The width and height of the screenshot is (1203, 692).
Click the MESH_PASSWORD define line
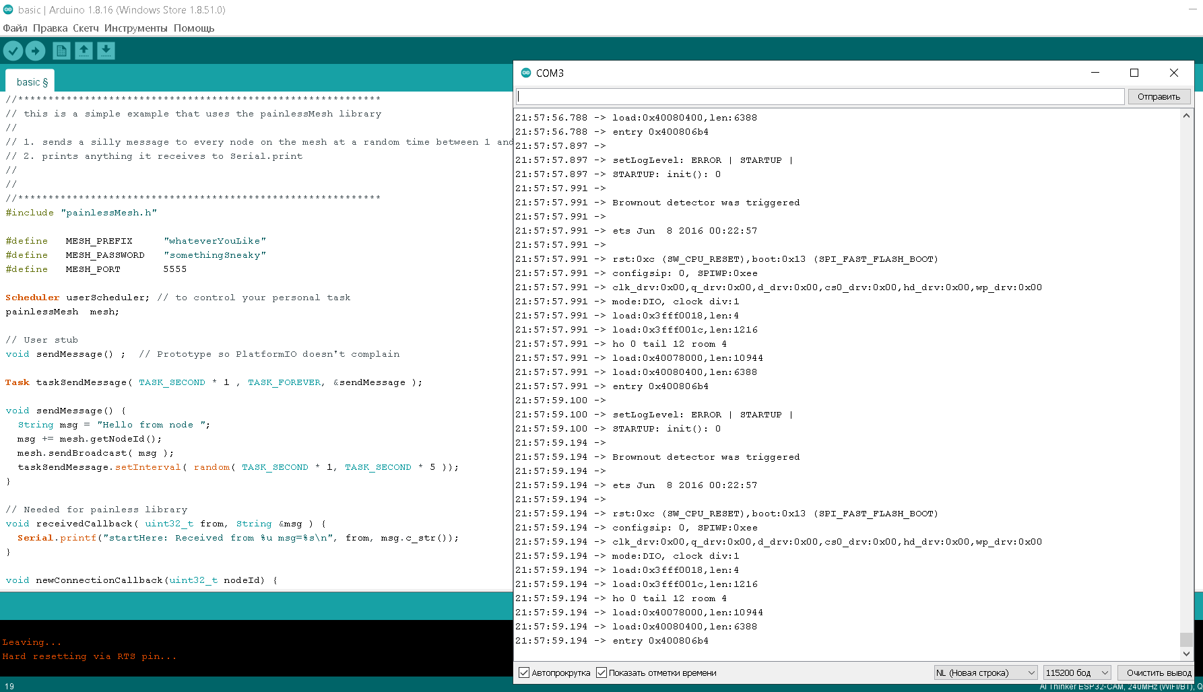pos(136,255)
